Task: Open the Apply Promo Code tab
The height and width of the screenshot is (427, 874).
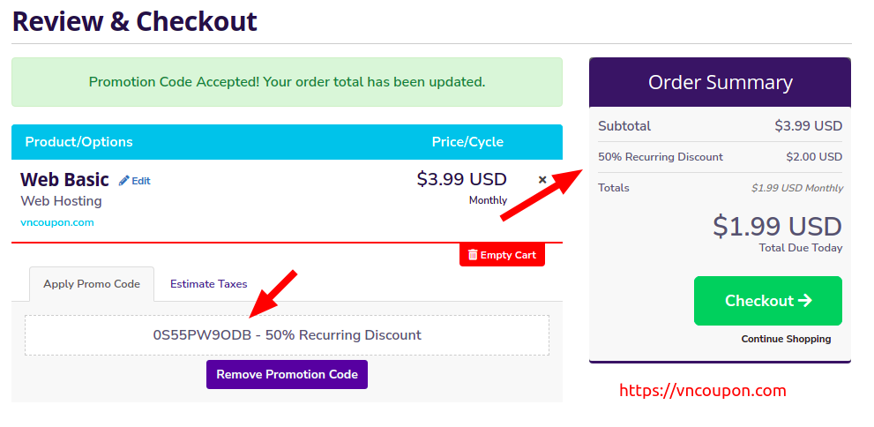Action: pyautogui.click(x=92, y=284)
